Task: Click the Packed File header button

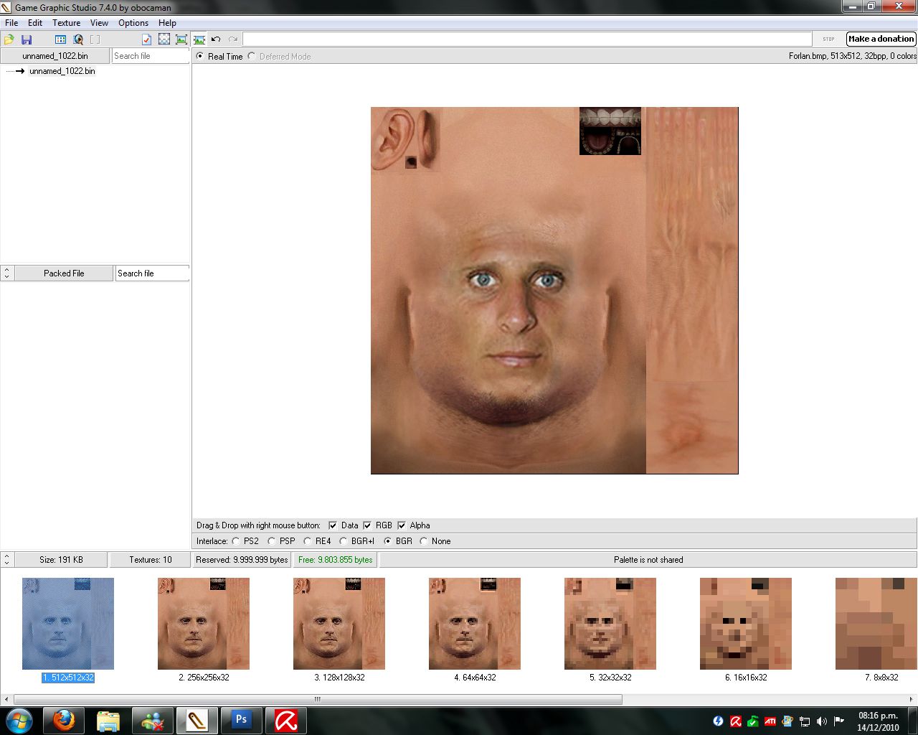Action: pyautogui.click(x=64, y=273)
